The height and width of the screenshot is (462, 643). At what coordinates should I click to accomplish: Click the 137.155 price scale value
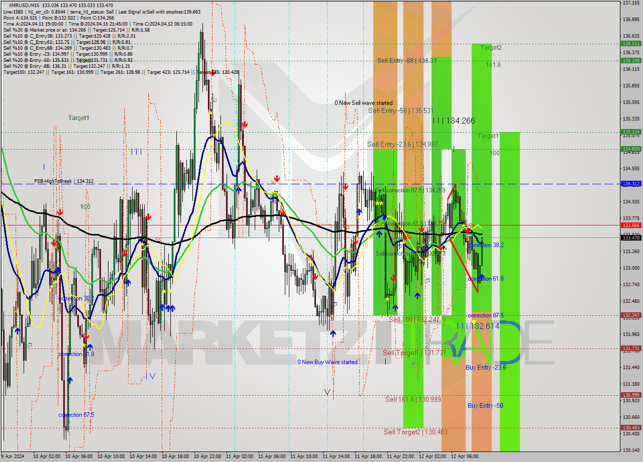[x=631, y=3]
